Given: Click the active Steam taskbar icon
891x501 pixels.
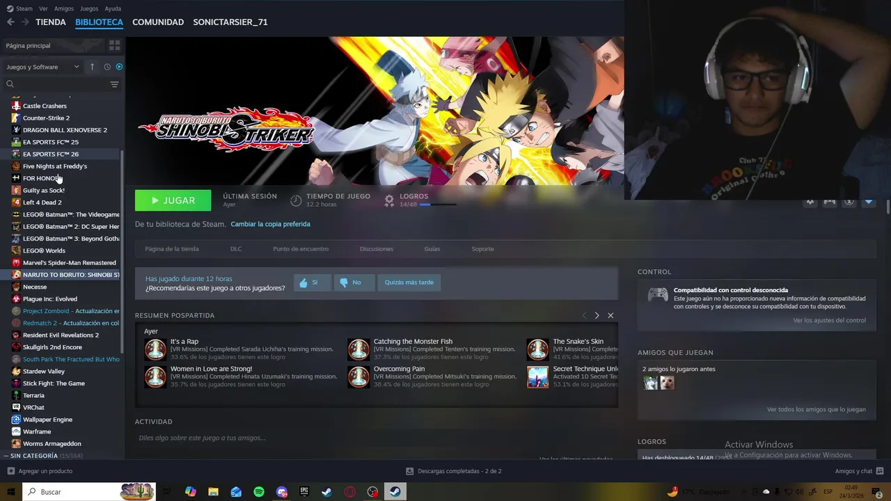Looking at the screenshot, I should (x=395, y=492).
